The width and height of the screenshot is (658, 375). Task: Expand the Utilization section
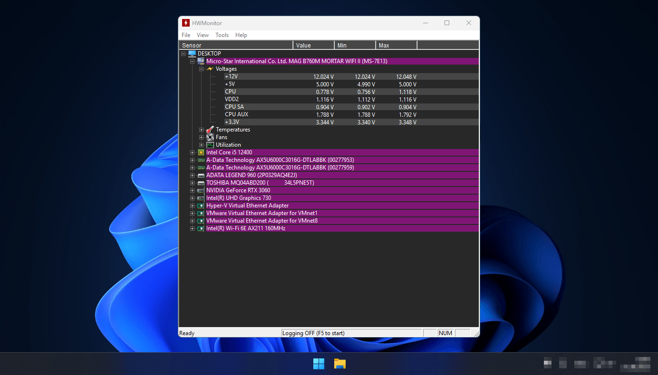pos(201,145)
